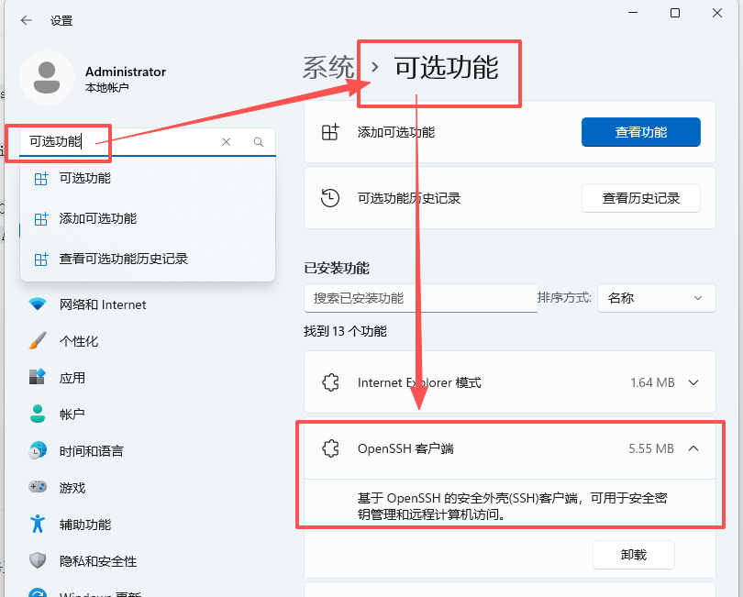Image resolution: width=743 pixels, height=597 pixels.
Task: Click the 搜索已安装功能 input field
Action: (x=420, y=298)
